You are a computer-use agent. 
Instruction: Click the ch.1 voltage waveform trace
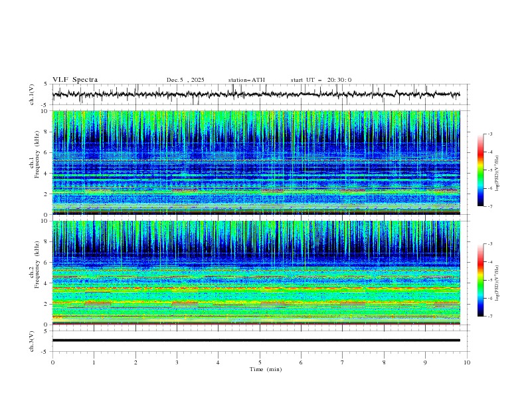click(x=256, y=94)
